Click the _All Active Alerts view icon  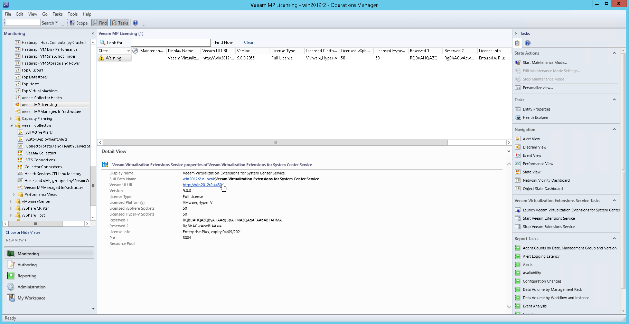click(20, 132)
